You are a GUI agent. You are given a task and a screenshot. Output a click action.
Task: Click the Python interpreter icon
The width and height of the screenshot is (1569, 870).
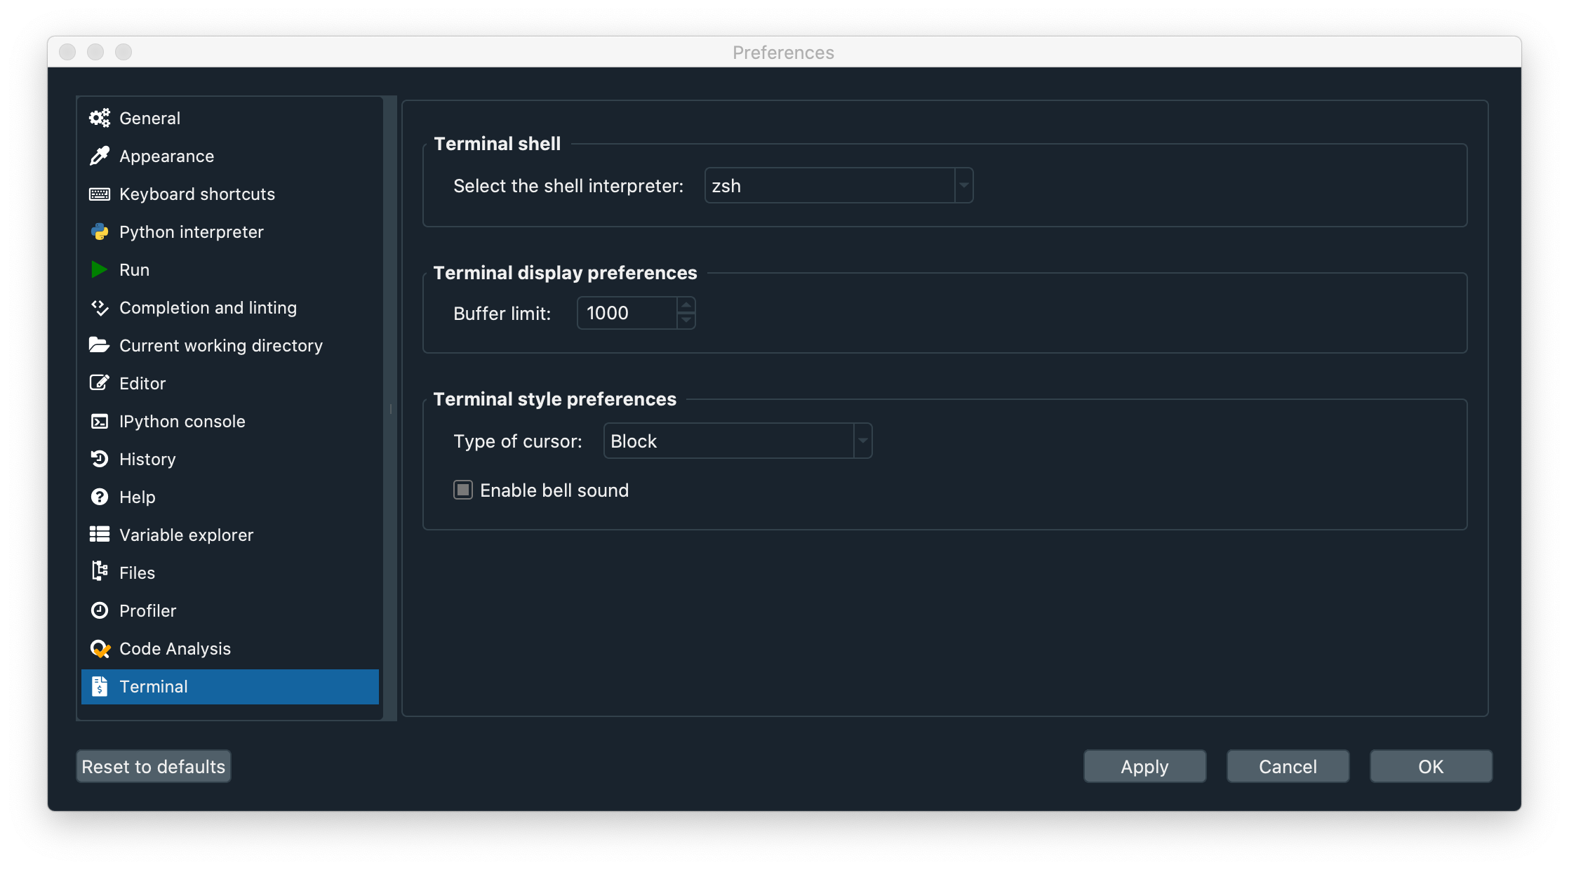pyautogui.click(x=100, y=232)
